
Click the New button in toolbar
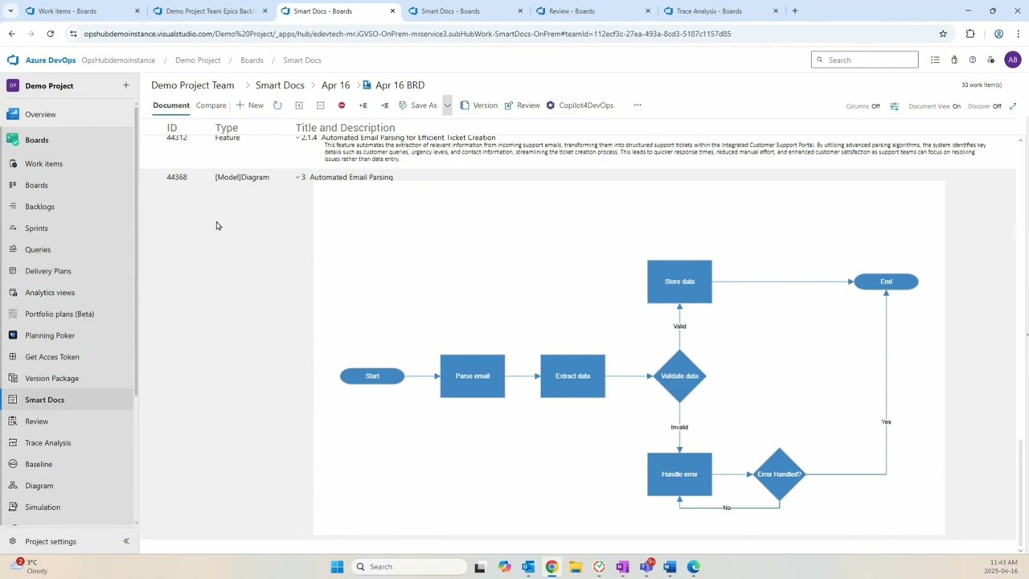point(249,105)
